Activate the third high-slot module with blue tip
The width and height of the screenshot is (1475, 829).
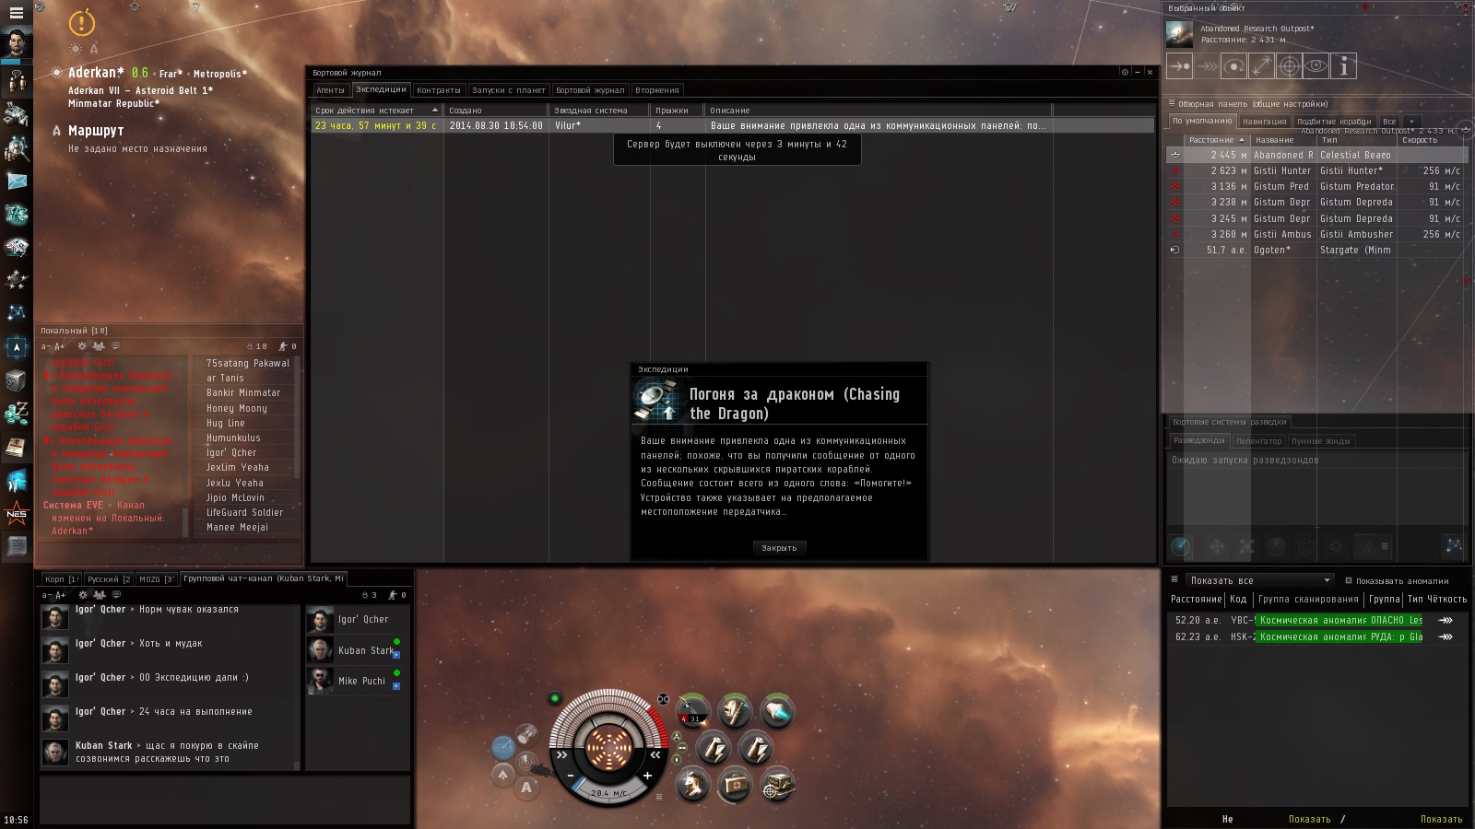(x=777, y=711)
